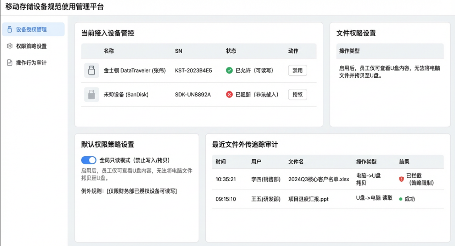
Task: Click user 王五(研发部)
Action: (266, 199)
